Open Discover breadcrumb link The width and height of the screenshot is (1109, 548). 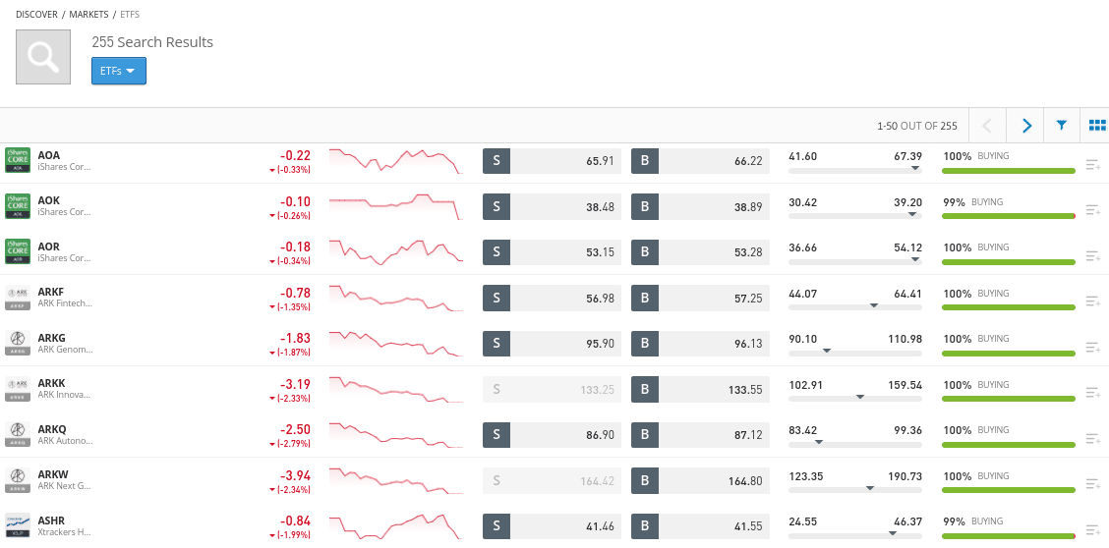click(x=36, y=14)
